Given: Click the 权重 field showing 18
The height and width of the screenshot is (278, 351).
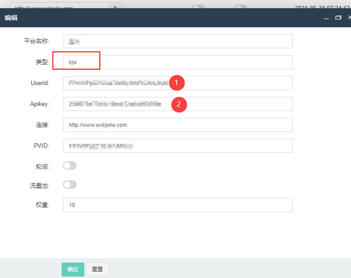Looking at the screenshot, I should pyautogui.click(x=177, y=205).
